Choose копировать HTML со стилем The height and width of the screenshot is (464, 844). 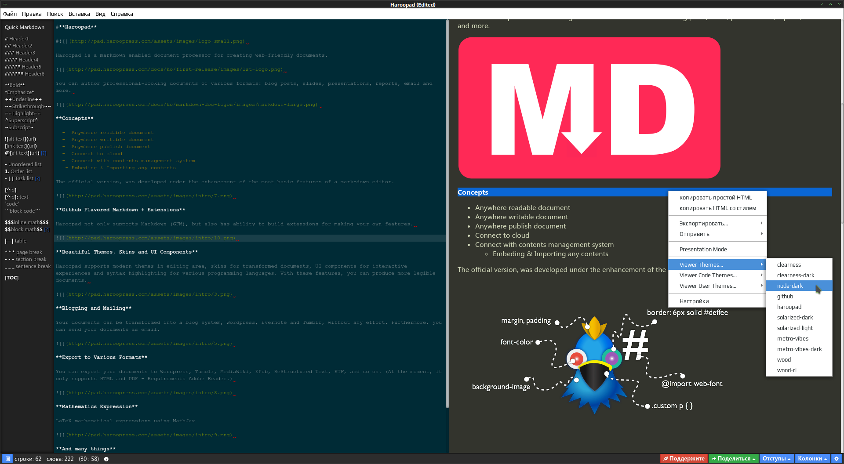[x=717, y=208]
